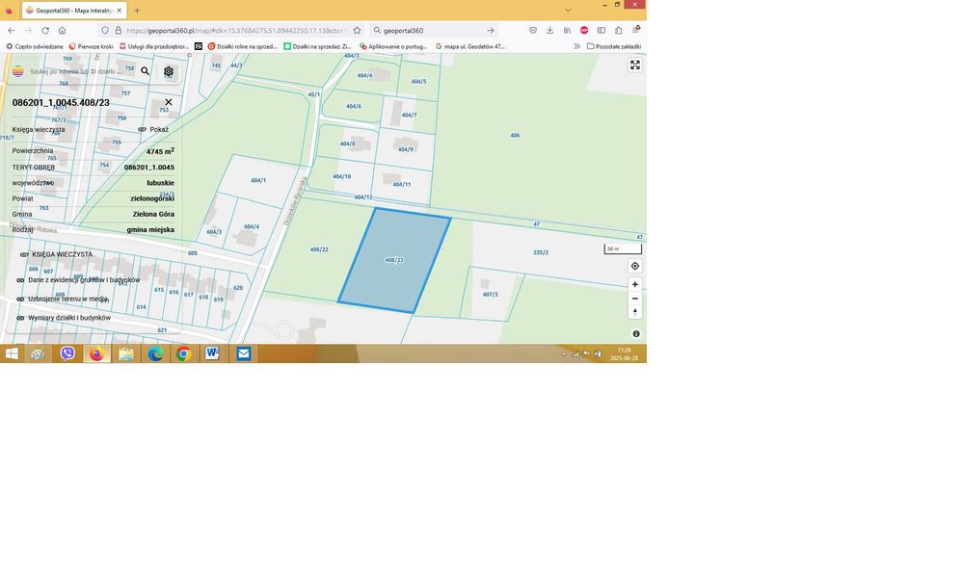The image size is (964, 573).
Task: Open Wymiary działki i budynków link
Action: click(64, 318)
